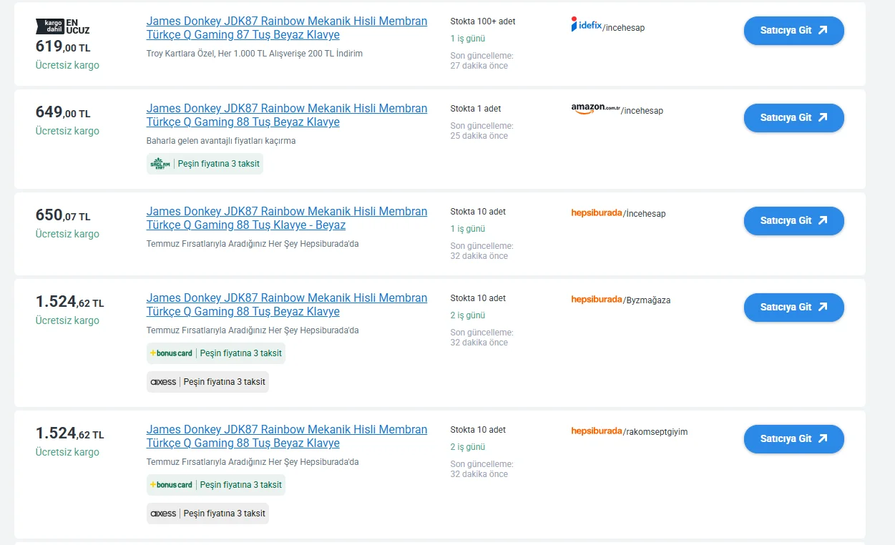This screenshot has height=545, width=895.
Task: Click the amazon.com.tr store logo
Action: pyautogui.click(x=595, y=109)
